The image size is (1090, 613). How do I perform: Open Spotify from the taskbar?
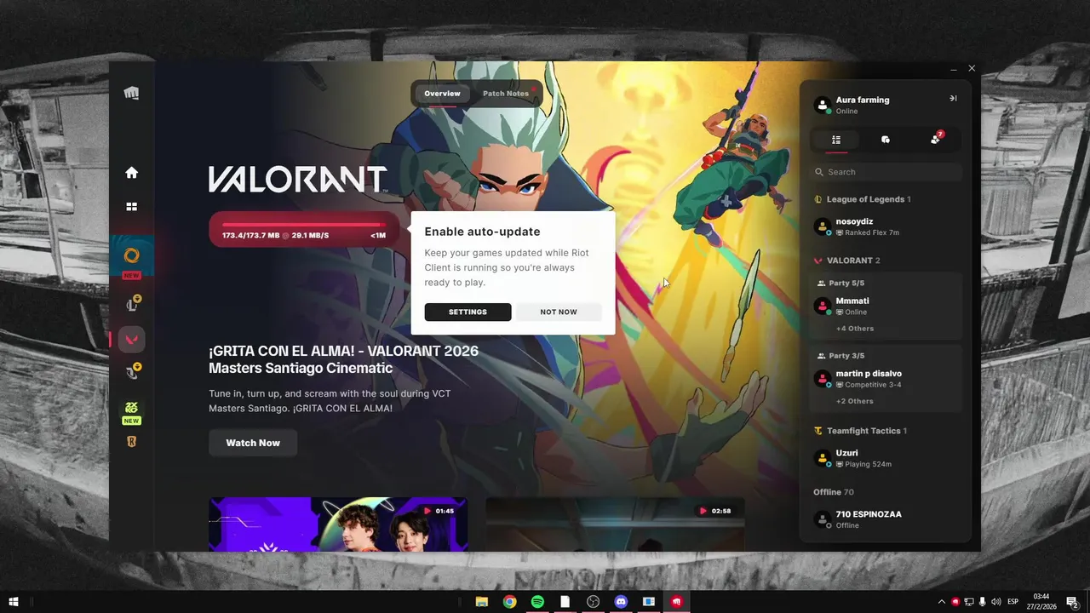[x=537, y=602]
